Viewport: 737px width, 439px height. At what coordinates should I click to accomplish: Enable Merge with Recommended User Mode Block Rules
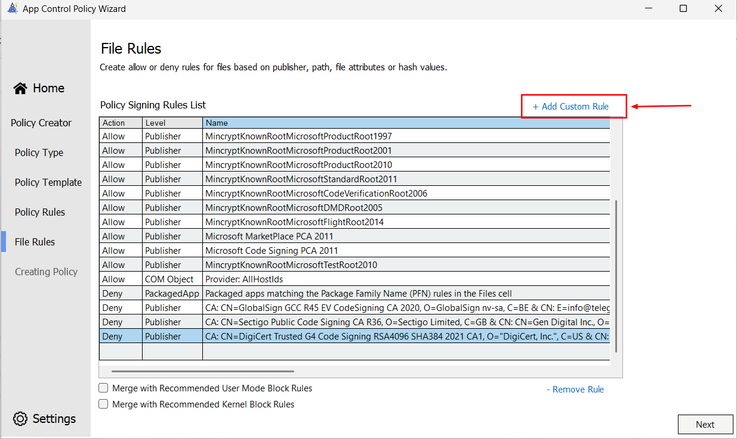pos(103,388)
